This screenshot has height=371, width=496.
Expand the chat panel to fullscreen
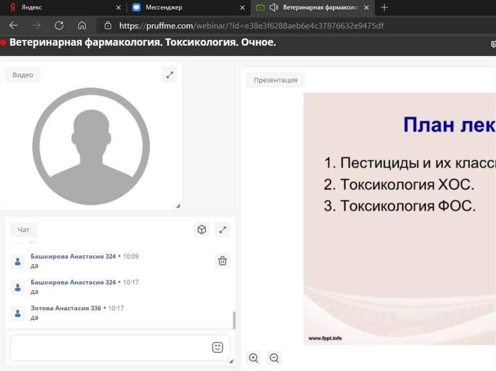223,230
